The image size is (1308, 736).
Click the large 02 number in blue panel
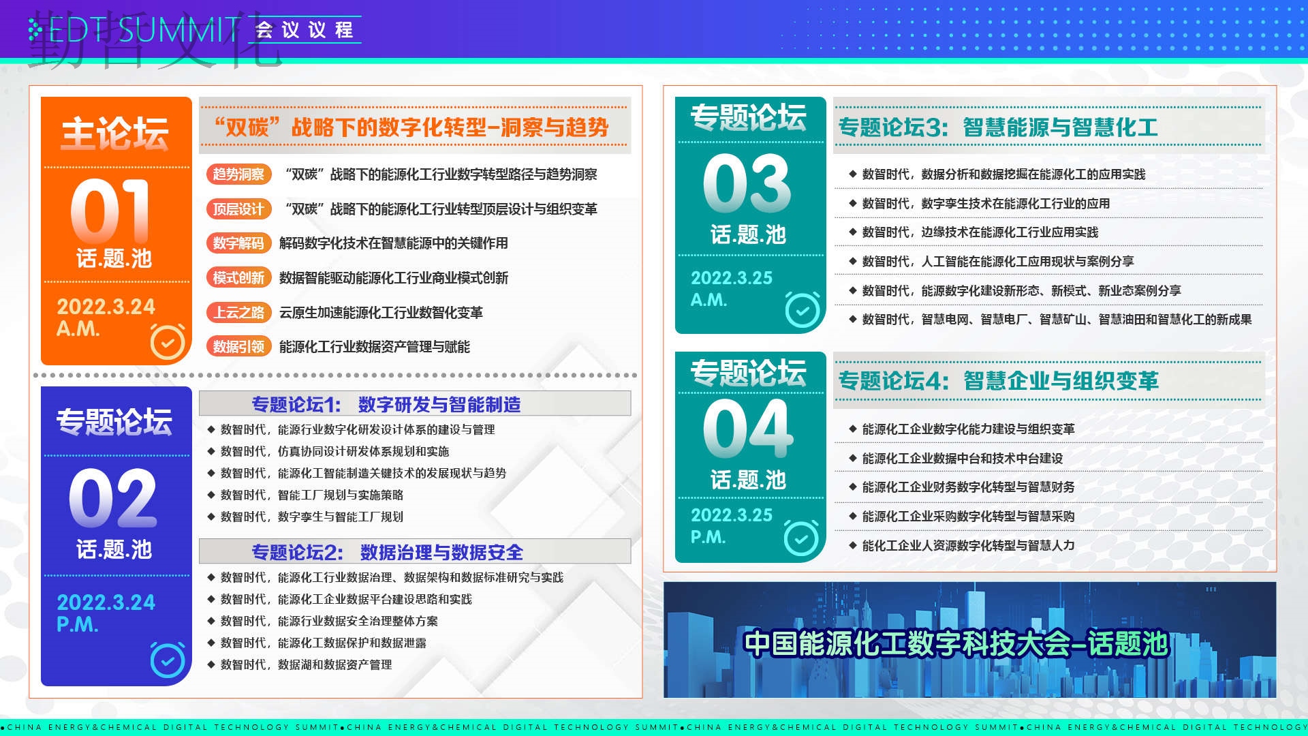tap(113, 498)
